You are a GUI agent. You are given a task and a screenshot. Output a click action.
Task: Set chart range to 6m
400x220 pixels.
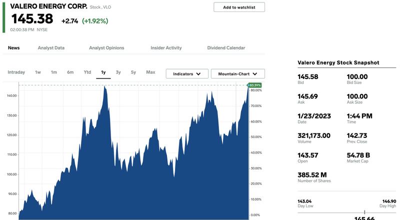tap(70, 72)
